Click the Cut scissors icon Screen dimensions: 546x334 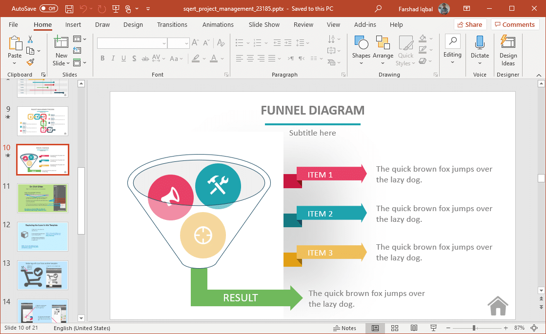coord(30,39)
